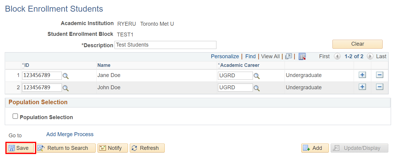Click the Personalize grid link
Screen dimensions: 397x160
point(225,56)
